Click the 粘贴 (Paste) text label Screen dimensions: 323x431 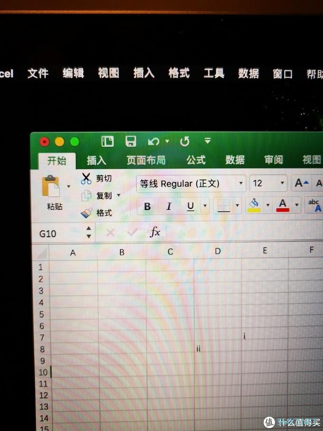(x=55, y=206)
